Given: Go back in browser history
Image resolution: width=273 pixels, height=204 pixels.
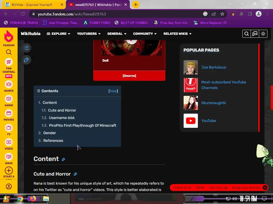Looking at the screenshot, I should pos(6,14).
